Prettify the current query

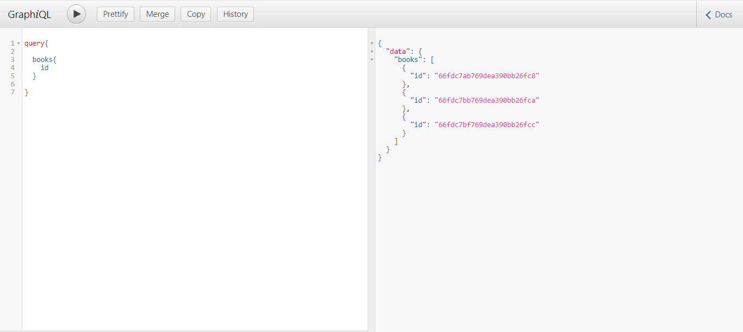tap(115, 14)
